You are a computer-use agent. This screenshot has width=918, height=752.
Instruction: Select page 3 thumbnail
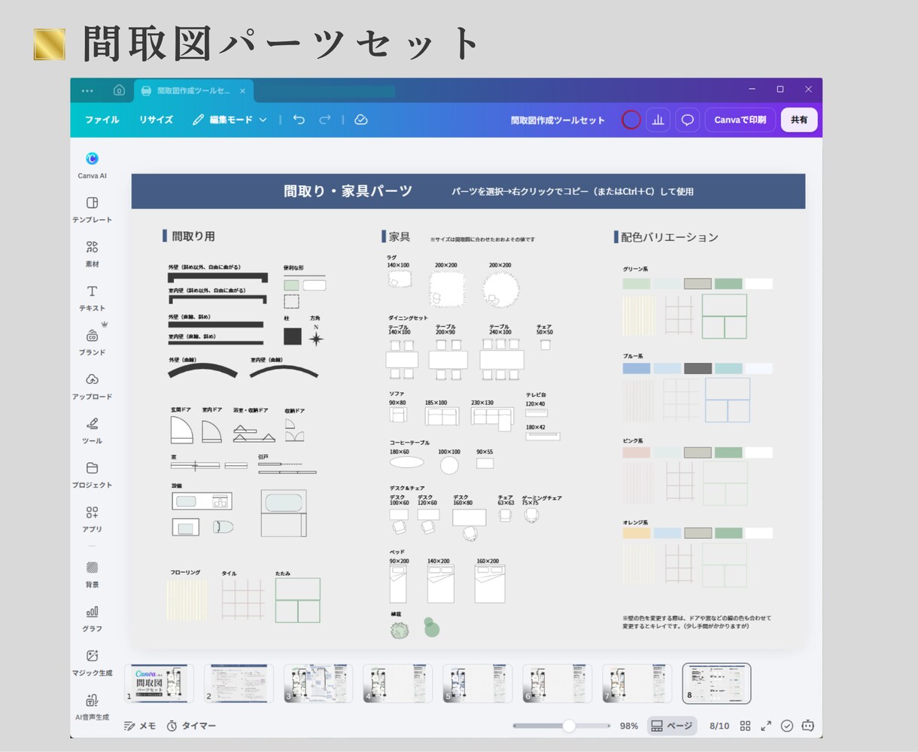coord(318,683)
